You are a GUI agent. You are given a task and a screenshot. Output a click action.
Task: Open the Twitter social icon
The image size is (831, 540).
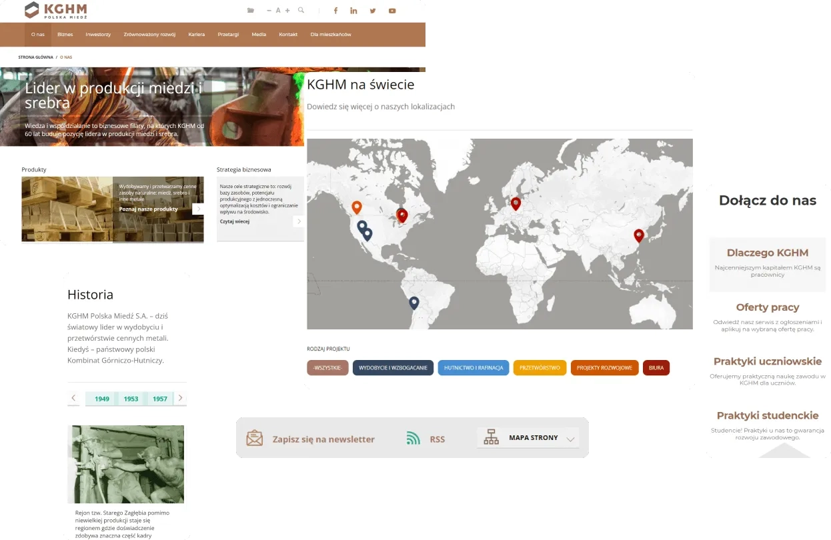pos(373,11)
